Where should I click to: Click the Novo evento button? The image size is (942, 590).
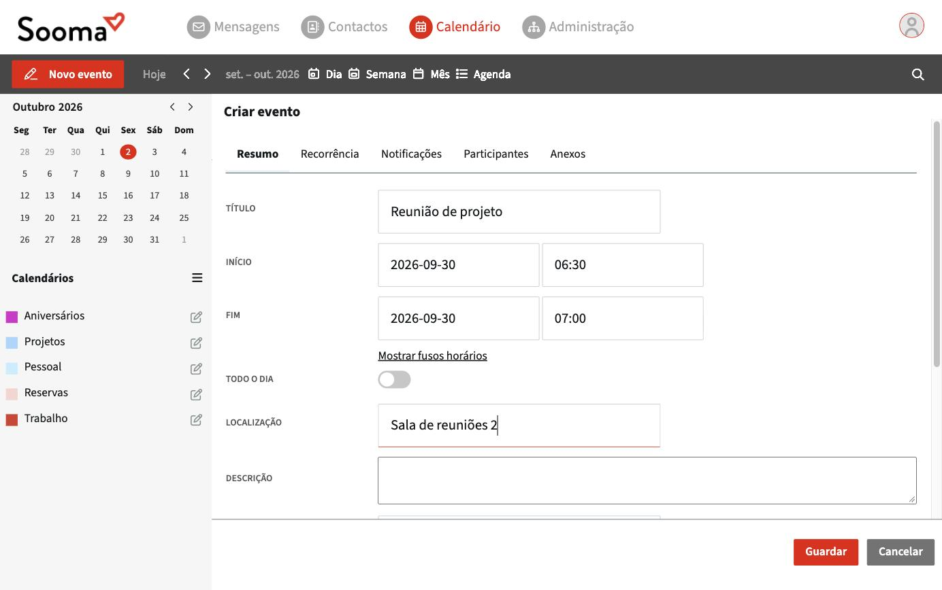(68, 74)
